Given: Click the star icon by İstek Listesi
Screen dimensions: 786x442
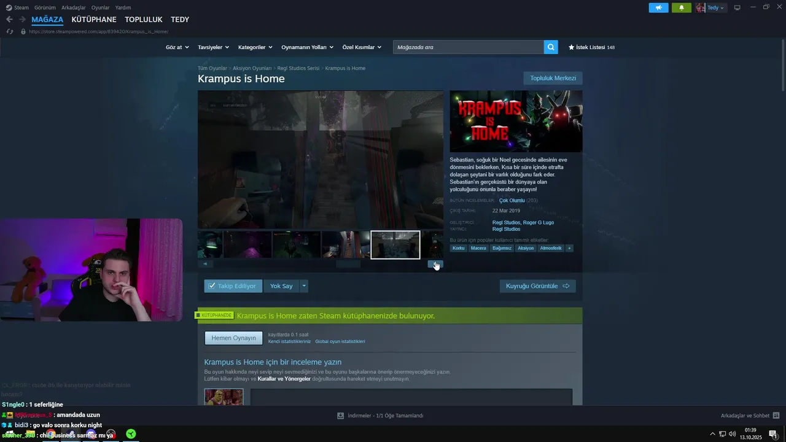Looking at the screenshot, I should click(571, 47).
